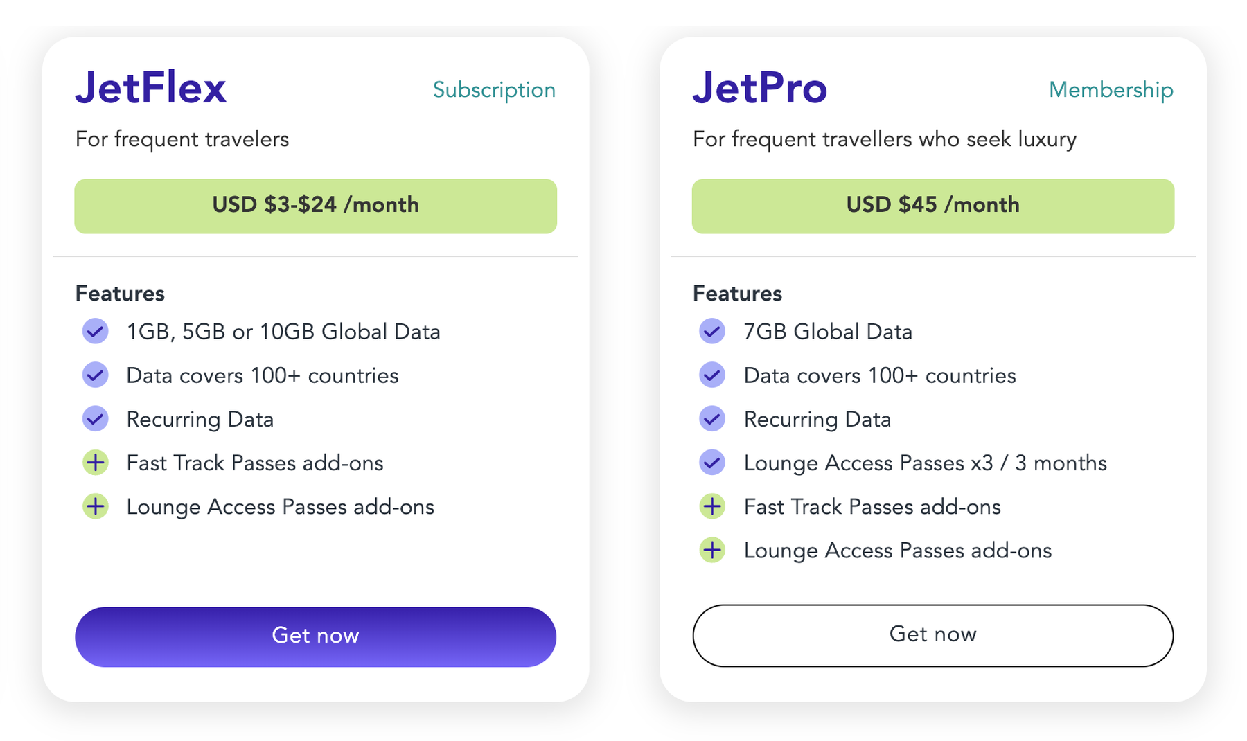Toggle the checkmark beside JetFlex countries coverage
The width and height of the screenshot is (1247, 741).
pyautogui.click(x=95, y=375)
